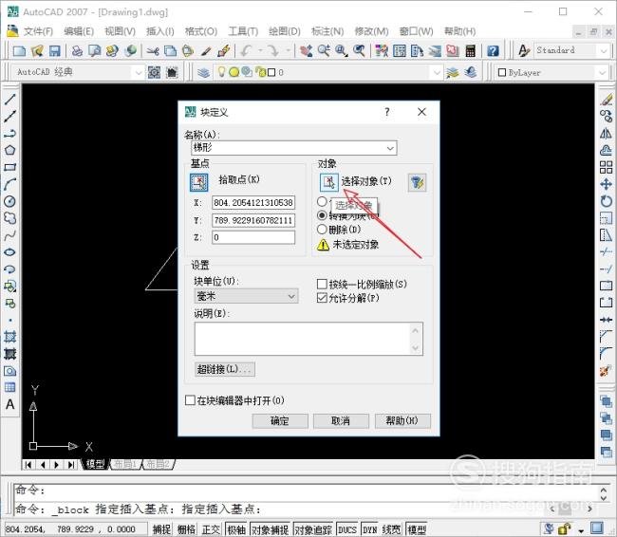This screenshot has width=617, height=537.
Task: Open the 视图(V) menu
Action: tap(120, 31)
